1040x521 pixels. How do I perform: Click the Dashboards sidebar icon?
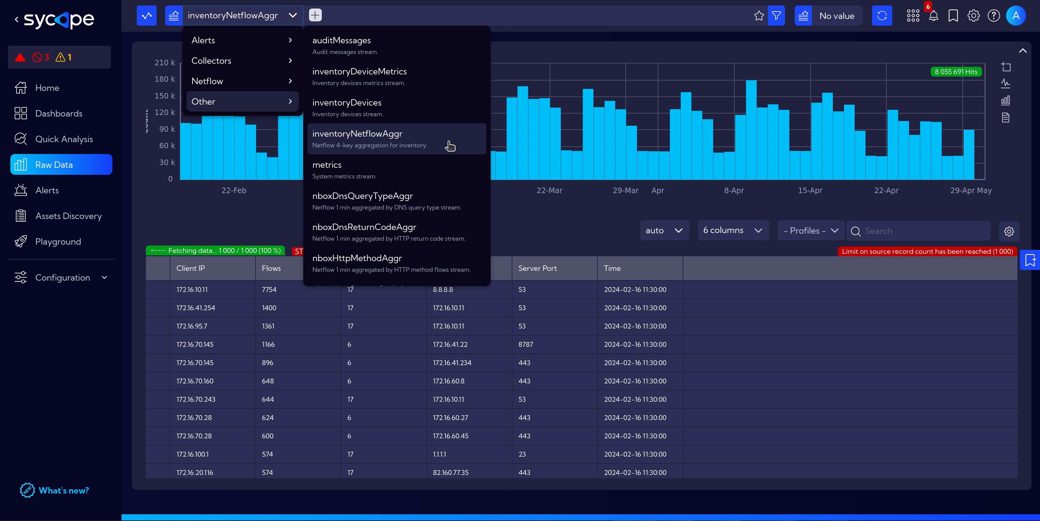point(20,113)
